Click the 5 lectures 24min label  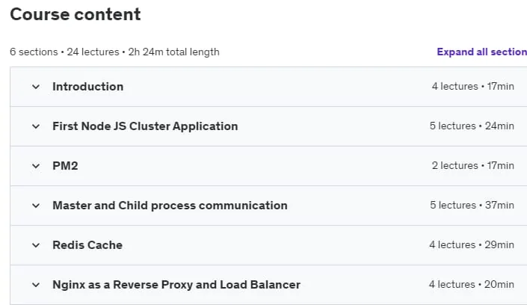click(x=472, y=126)
